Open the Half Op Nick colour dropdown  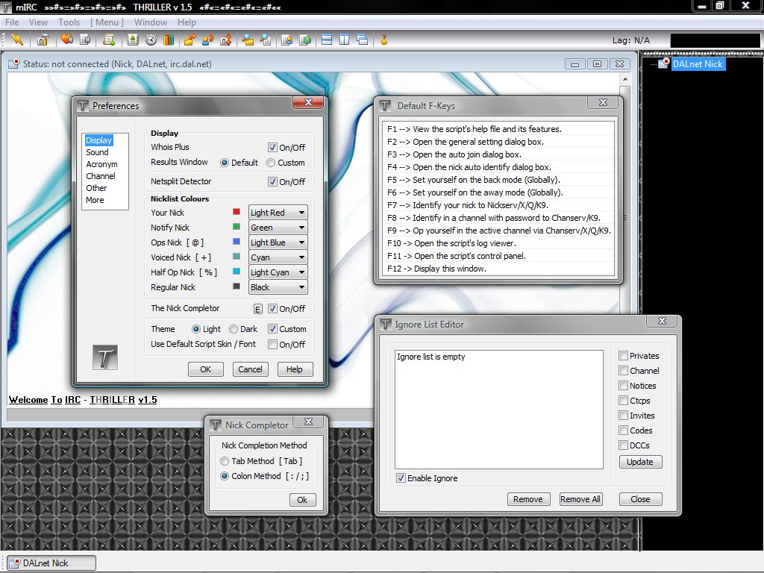tap(278, 272)
